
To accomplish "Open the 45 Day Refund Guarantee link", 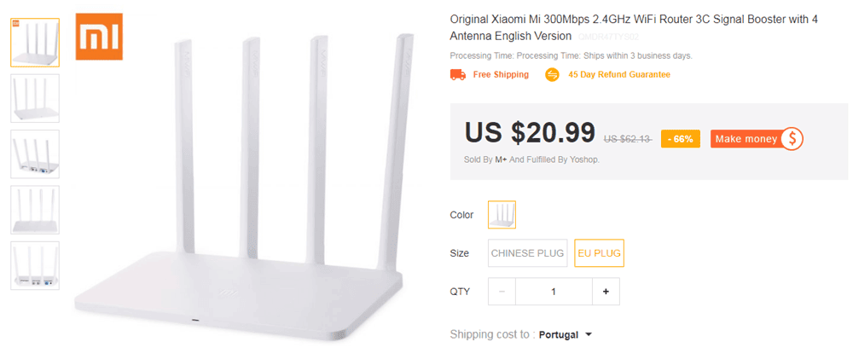I will tap(619, 75).
